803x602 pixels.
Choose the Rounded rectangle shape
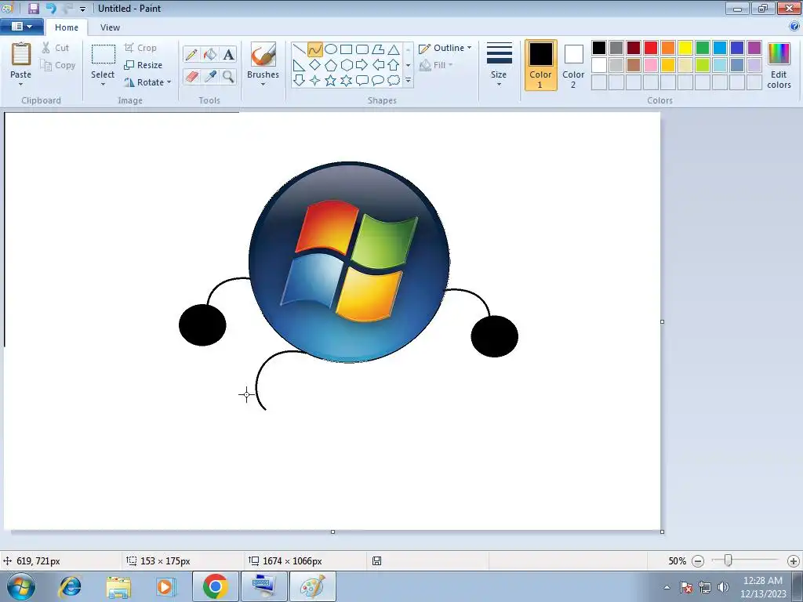click(x=362, y=49)
